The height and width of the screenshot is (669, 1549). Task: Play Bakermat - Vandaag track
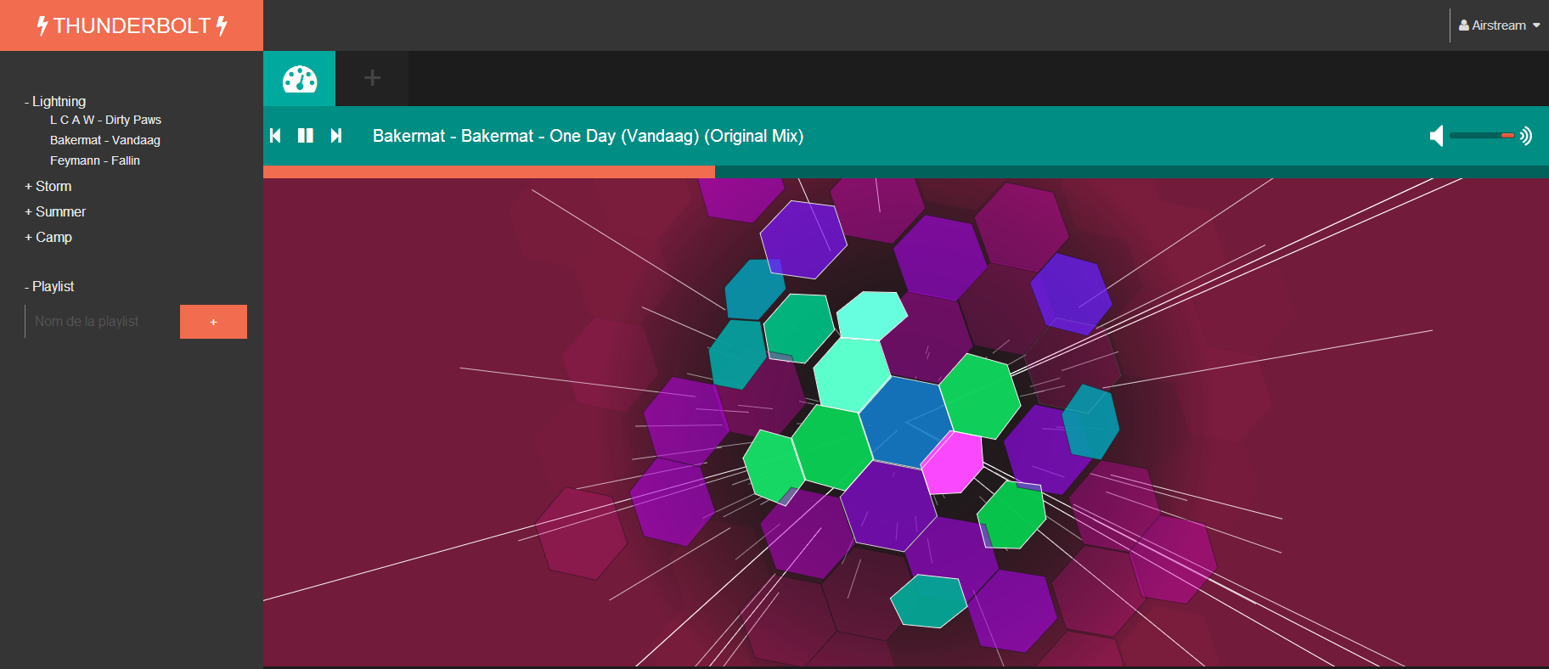(105, 140)
